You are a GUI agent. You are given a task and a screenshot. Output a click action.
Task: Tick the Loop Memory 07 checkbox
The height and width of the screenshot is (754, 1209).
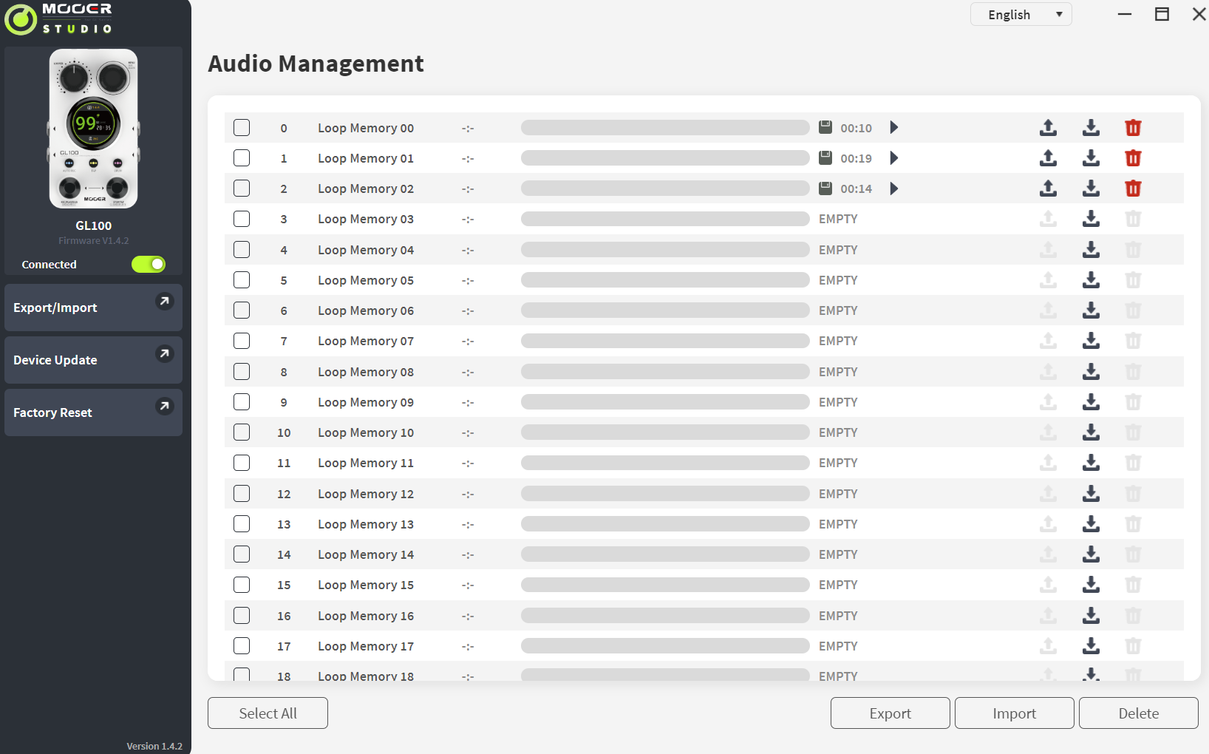click(242, 341)
